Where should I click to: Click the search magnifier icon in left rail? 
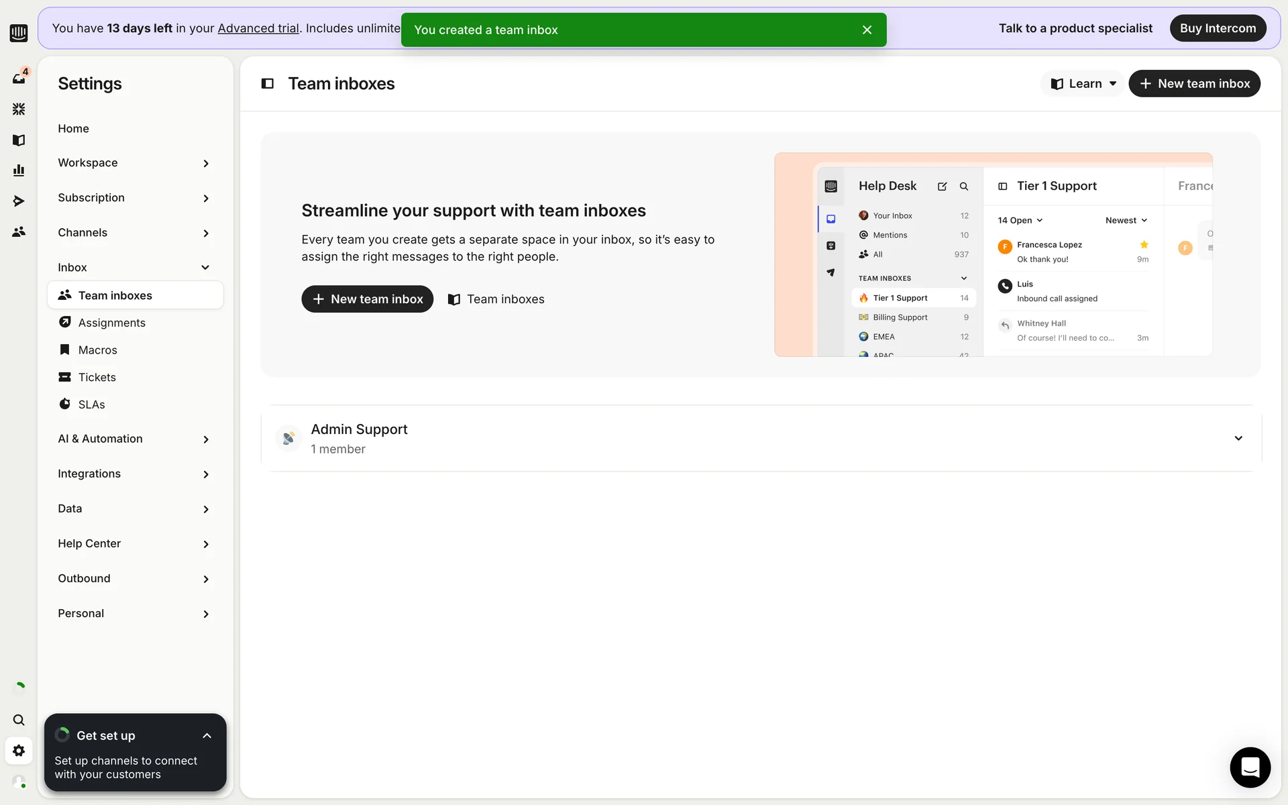click(19, 720)
